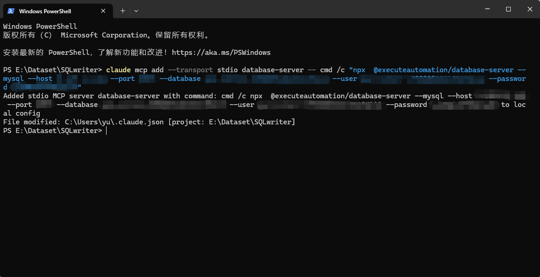Close the terminal window
The image size is (540, 277).
pos(529,9)
